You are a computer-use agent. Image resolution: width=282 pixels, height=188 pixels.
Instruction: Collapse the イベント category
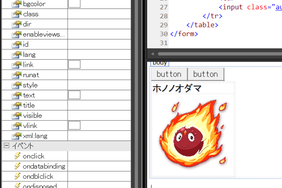click(7, 146)
